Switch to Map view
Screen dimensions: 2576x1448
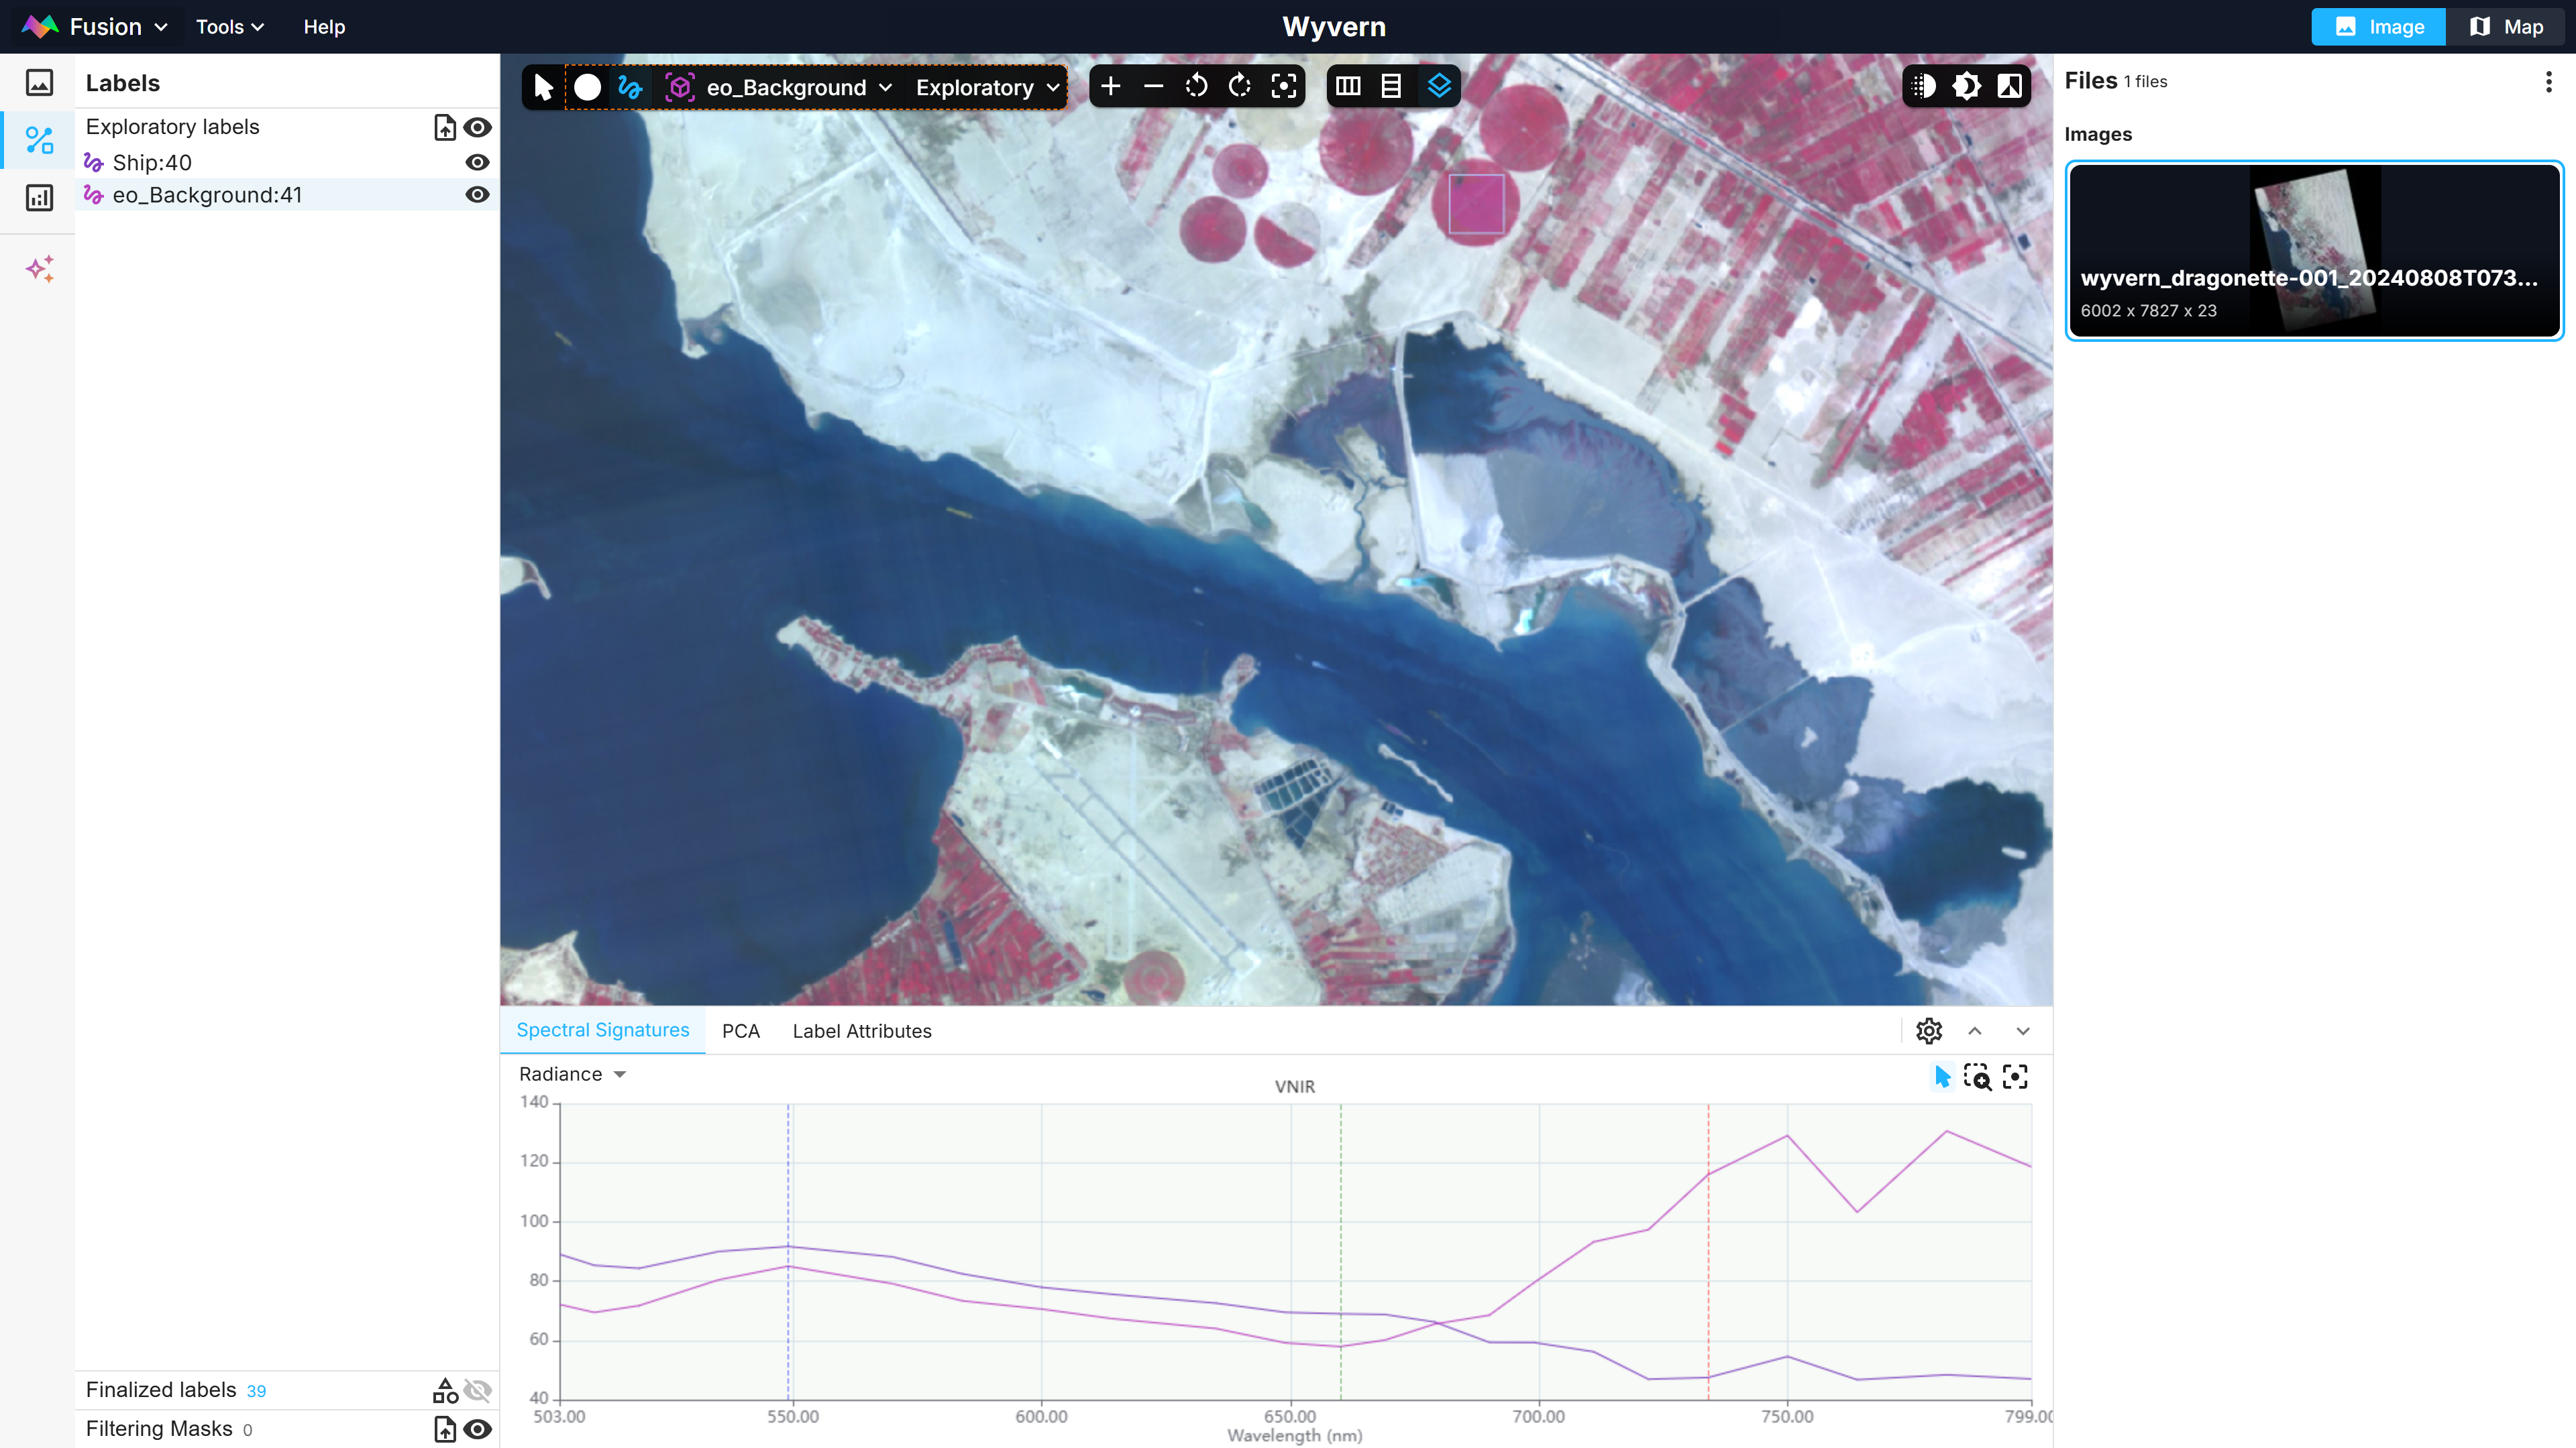(2506, 27)
